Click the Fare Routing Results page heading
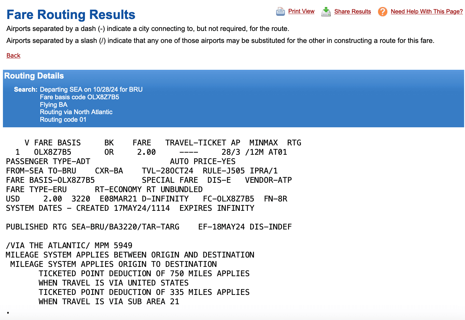The image size is (465, 320). pos(71,15)
